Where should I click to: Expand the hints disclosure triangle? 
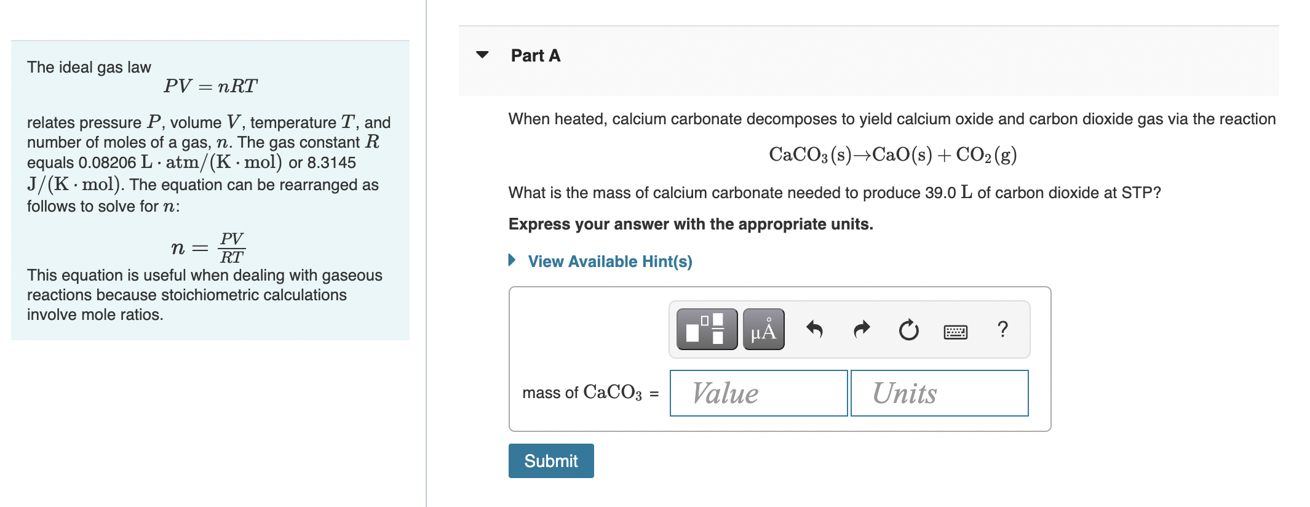coord(512,260)
